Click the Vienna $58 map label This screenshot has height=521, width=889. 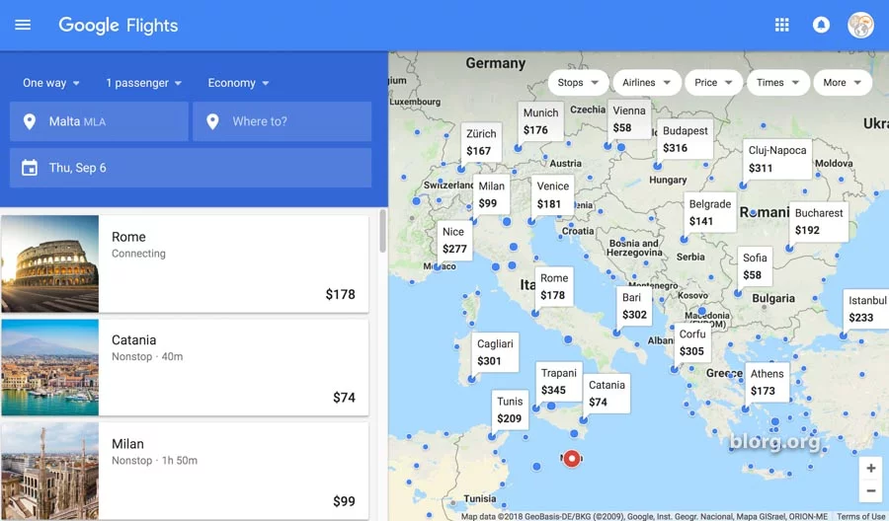point(629,119)
